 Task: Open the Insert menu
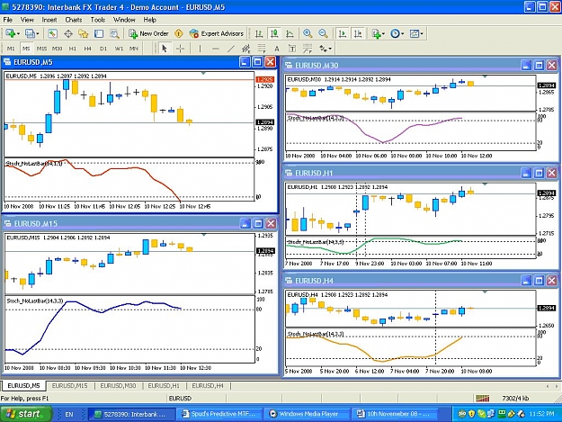(49, 20)
